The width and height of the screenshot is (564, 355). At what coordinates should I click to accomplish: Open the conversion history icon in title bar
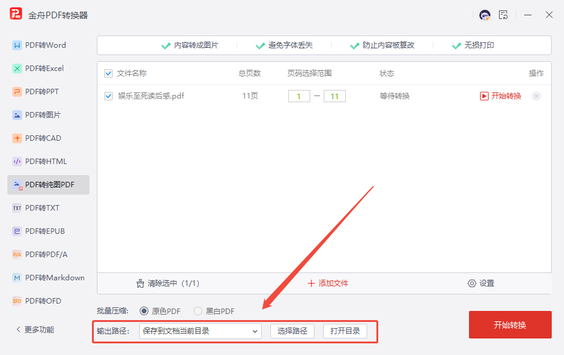click(x=503, y=15)
